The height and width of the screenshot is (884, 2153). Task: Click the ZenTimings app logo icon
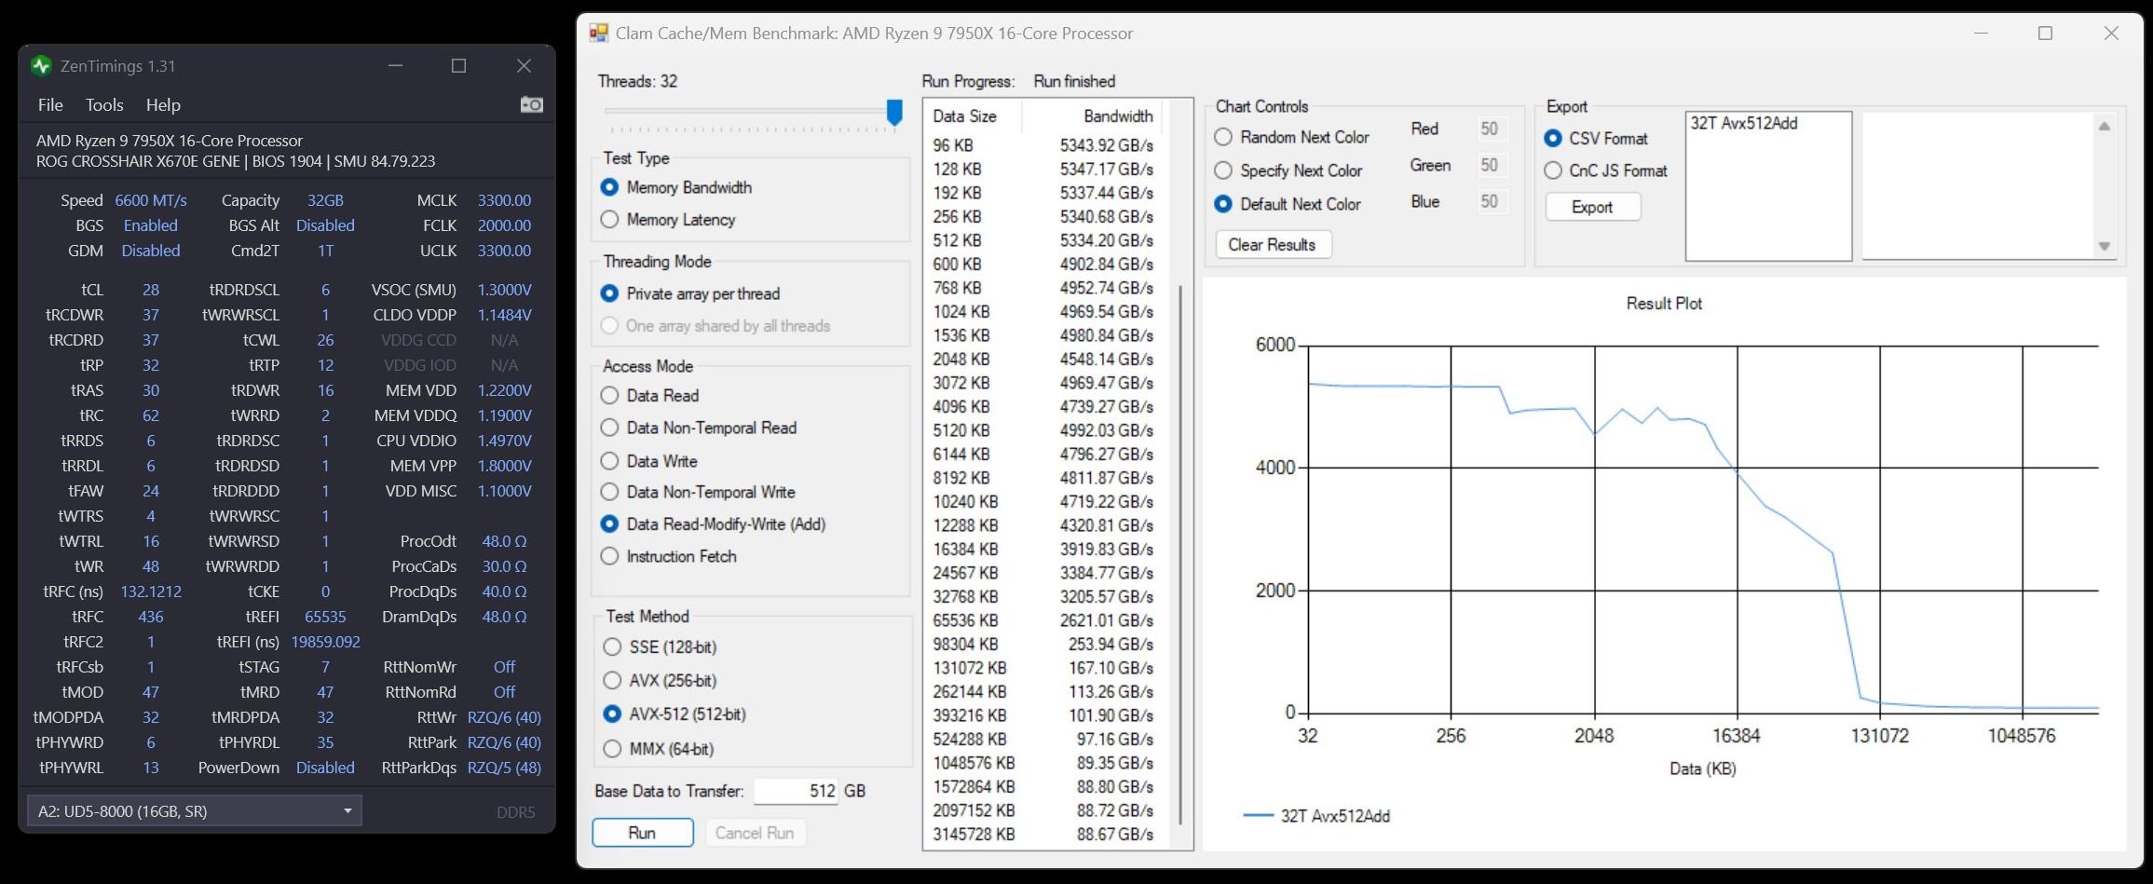click(x=41, y=65)
